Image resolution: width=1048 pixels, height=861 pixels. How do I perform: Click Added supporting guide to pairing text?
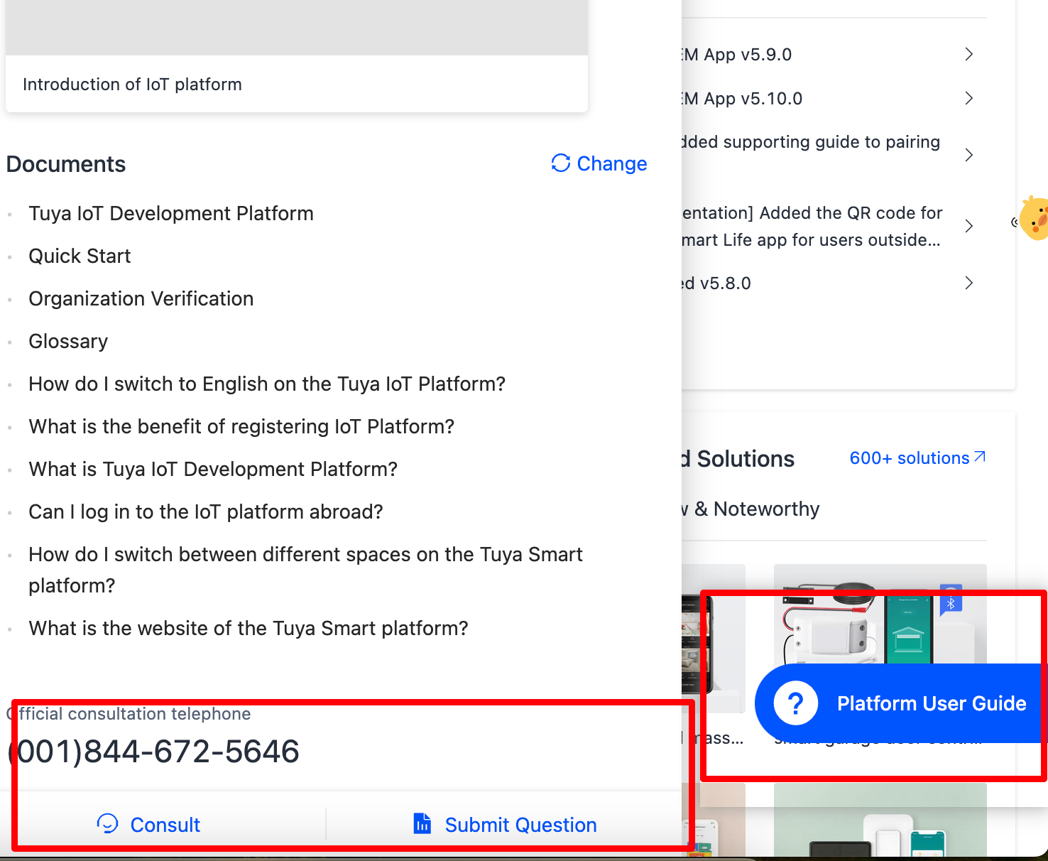811,142
